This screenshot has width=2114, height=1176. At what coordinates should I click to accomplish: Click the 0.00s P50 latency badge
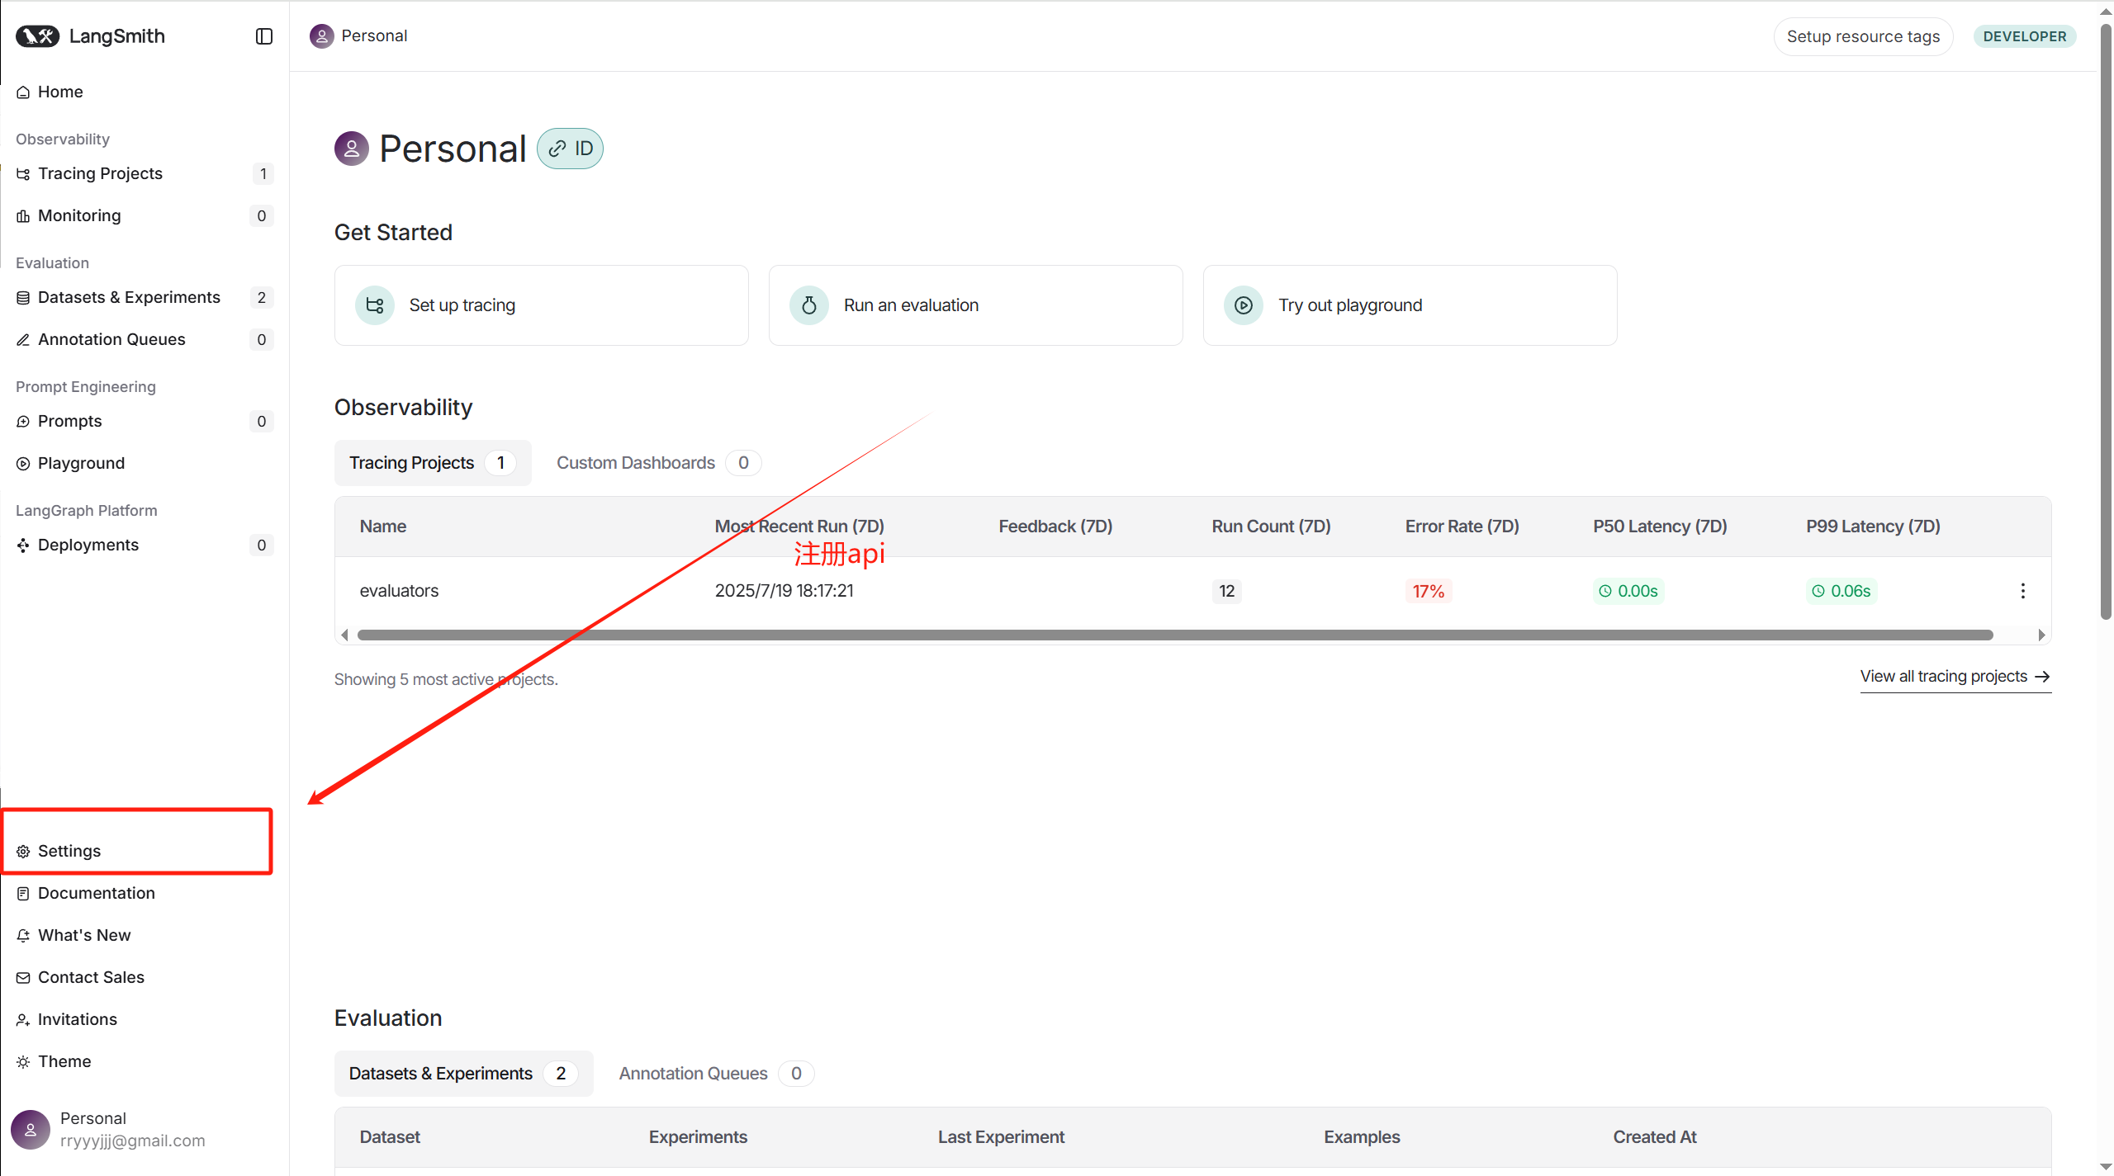coord(1628,591)
